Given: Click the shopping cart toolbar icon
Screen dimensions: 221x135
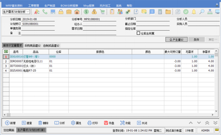Looking at the screenshot, I should (x=102, y=12).
